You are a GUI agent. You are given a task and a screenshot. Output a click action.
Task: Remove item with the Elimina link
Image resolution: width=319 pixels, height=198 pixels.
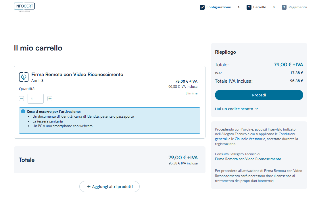pyautogui.click(x=191, y=93)
